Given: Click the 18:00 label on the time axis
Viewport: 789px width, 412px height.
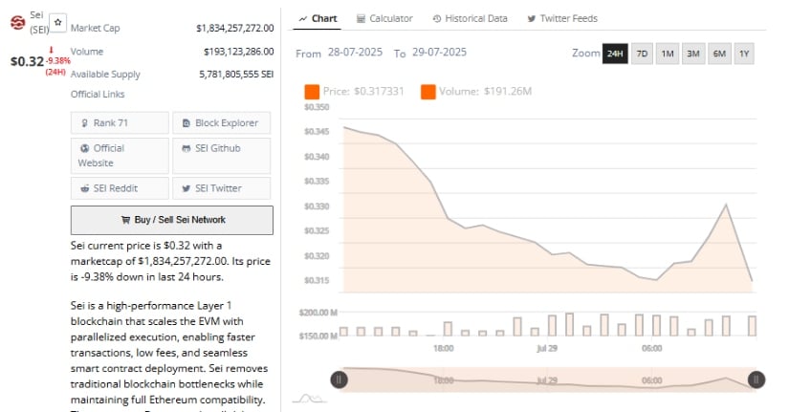Looking at the screenshot, I should coord(444,348).
